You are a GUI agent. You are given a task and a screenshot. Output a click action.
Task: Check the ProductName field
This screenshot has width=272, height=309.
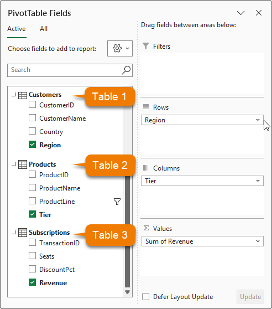(32, 188)
